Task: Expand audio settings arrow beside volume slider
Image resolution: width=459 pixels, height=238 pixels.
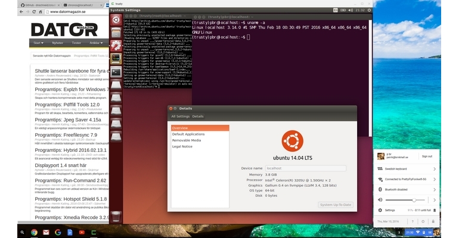Action: pyautogui.click(x=435, y=200)
